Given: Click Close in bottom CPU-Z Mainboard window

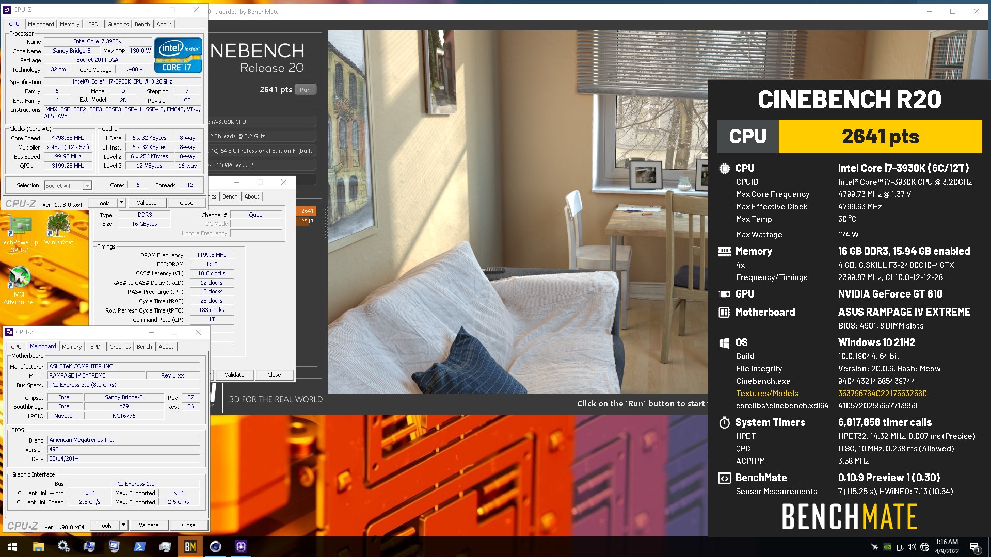Looking at the screenshot, I should click(188, 525).
